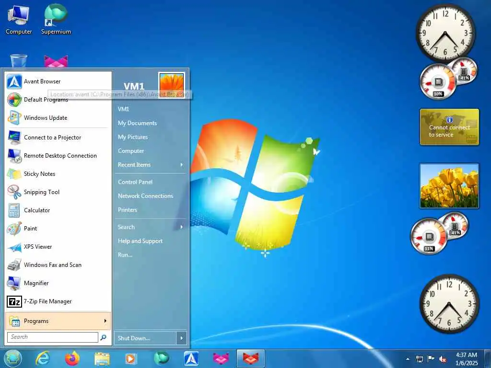491x368 pixels.
Task: Click the pink fox taskbar icon
Action: click(221, 358)
